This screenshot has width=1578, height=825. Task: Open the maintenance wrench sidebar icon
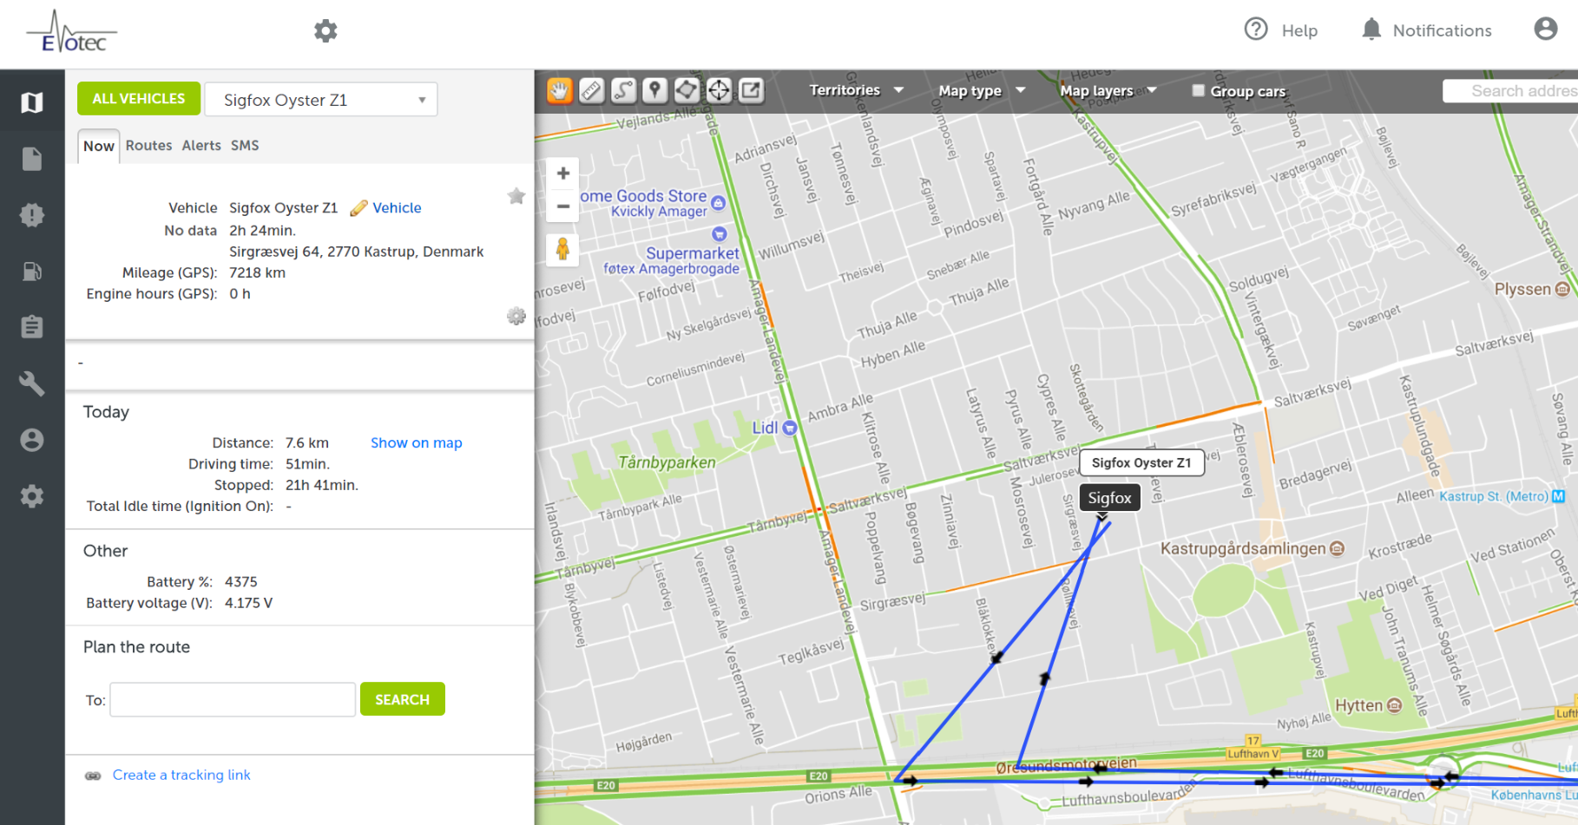pyautogui.click(x=32, y=383)
